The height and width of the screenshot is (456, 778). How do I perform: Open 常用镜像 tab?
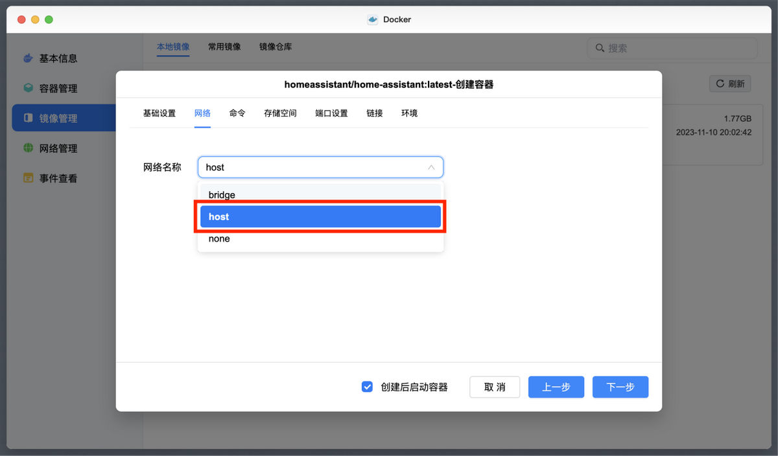pos(224,47)
